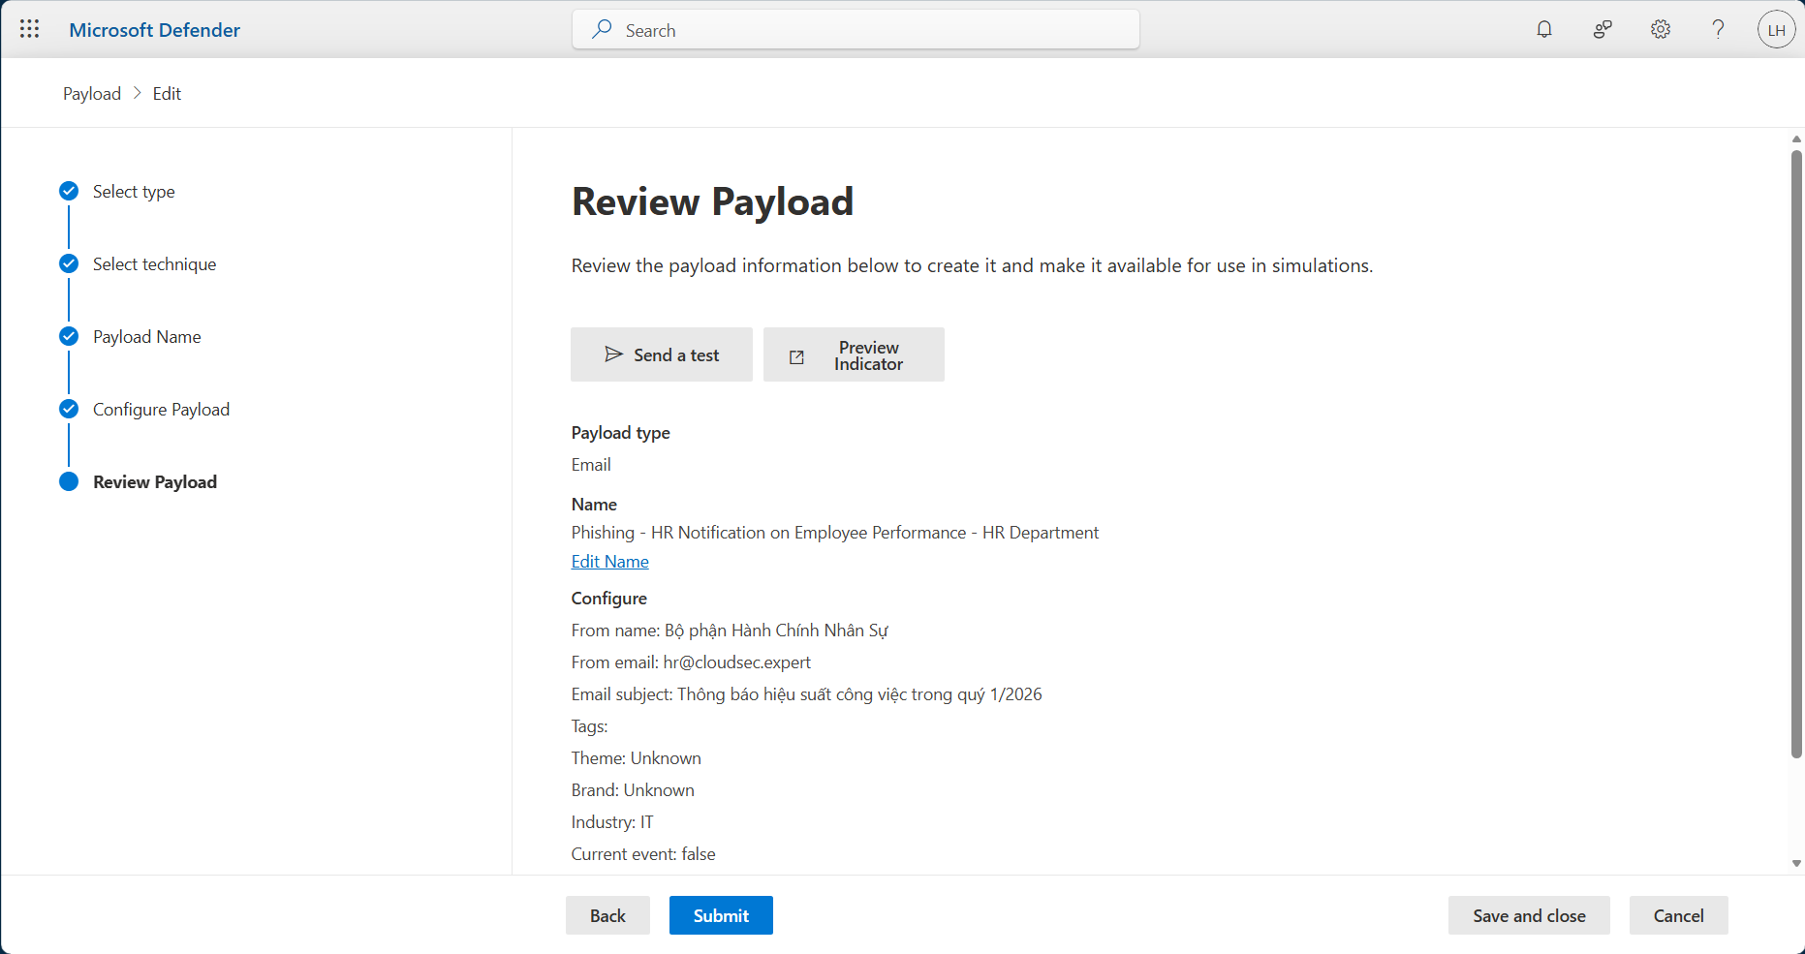Open the LH account profile avatar

point(1776,30)
